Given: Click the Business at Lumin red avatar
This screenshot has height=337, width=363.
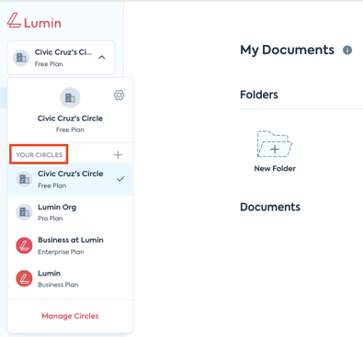Looking at the screenshot, I should pyautogui.click(x=24, y=245).
